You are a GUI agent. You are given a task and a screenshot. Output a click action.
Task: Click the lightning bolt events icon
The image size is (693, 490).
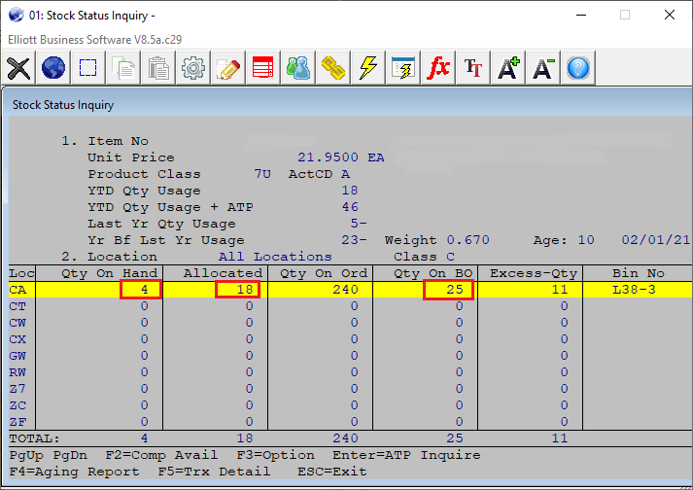click(x=368, y=68)
